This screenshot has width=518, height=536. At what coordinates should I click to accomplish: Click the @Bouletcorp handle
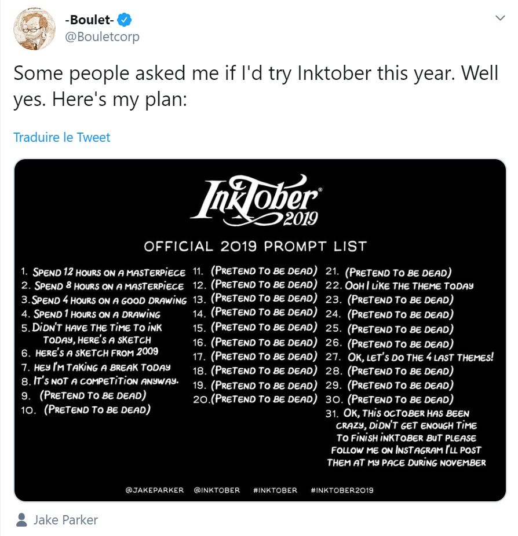click(x=103, y=36)
